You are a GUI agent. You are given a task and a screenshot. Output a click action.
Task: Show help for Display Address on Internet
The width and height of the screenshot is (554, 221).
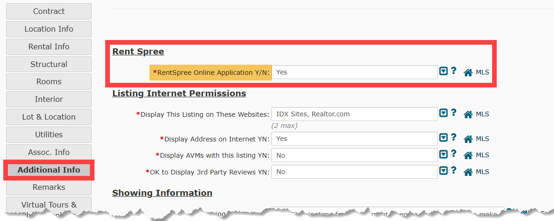(x=454, y=138)
